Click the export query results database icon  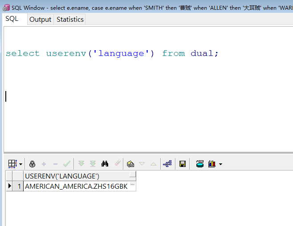pos(200,164)
